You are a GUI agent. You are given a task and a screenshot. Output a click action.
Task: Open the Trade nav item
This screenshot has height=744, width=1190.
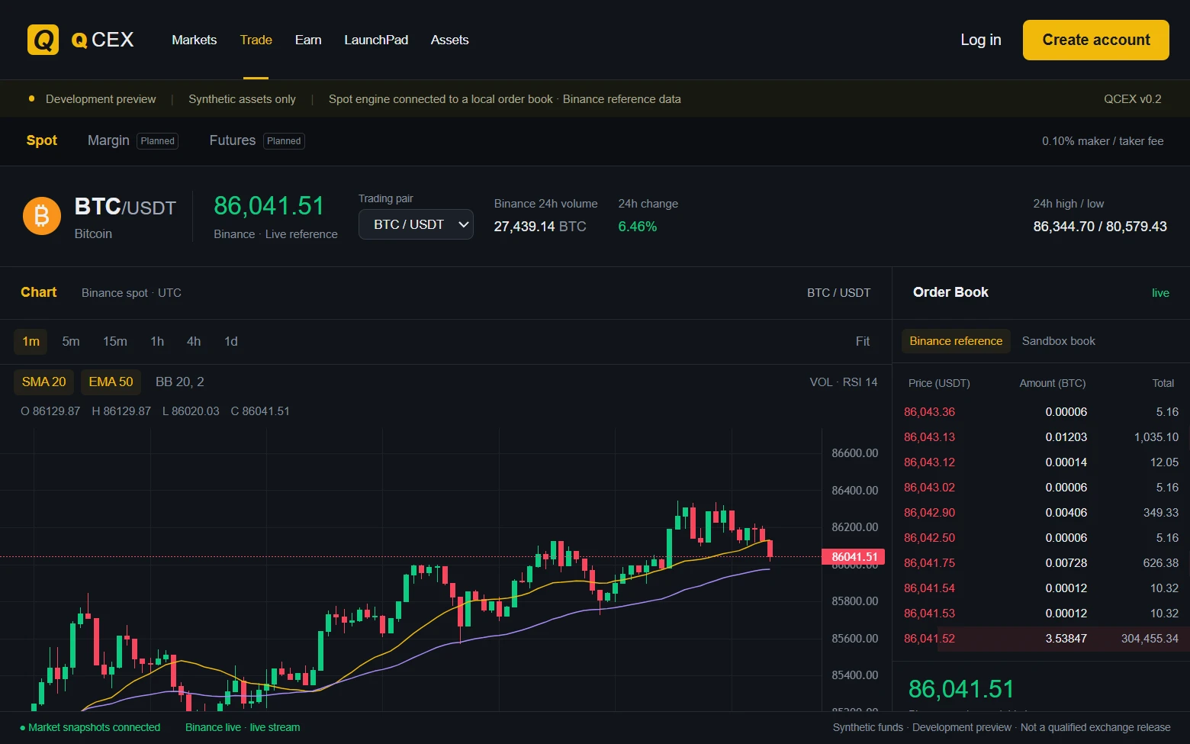[256, 40]
